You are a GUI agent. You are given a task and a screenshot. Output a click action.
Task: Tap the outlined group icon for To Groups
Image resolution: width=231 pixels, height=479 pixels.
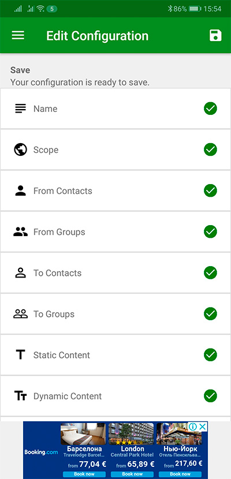(20, 314)
